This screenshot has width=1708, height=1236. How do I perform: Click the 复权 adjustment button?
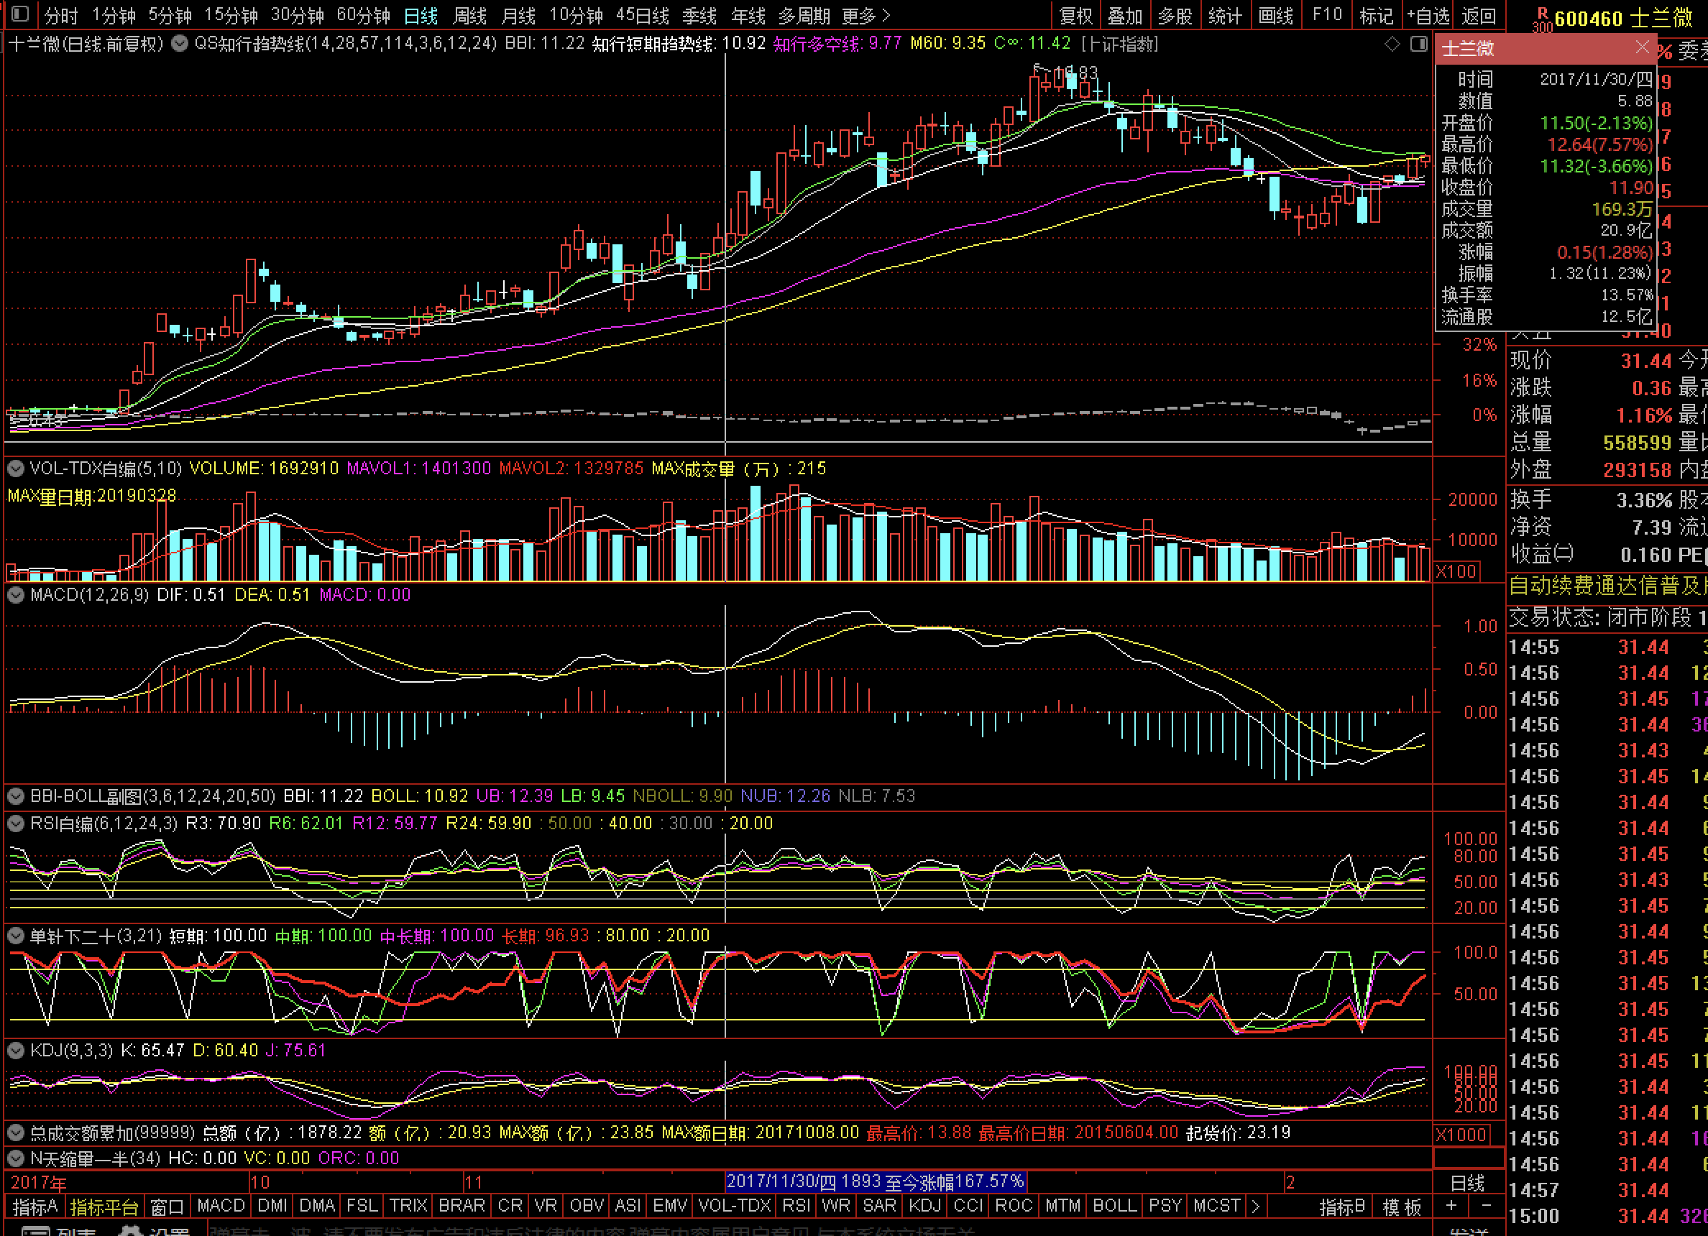click(1075, 15)
